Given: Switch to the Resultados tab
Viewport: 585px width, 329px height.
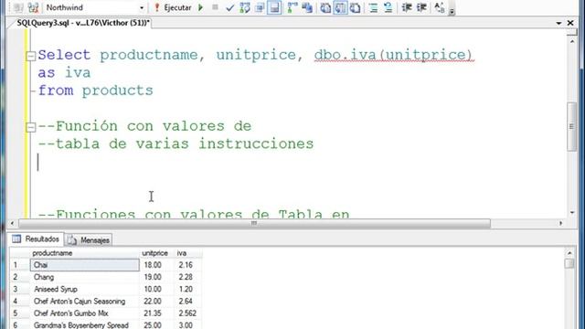Looking at the screenshot, I should click(36, 239).
